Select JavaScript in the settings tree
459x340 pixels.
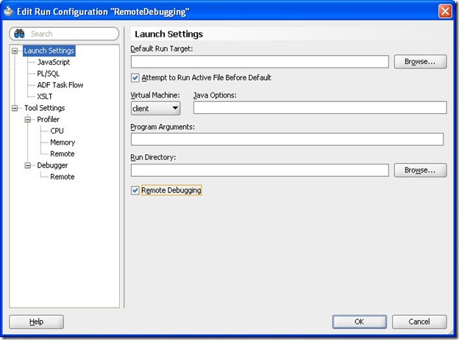coord(53,62)
